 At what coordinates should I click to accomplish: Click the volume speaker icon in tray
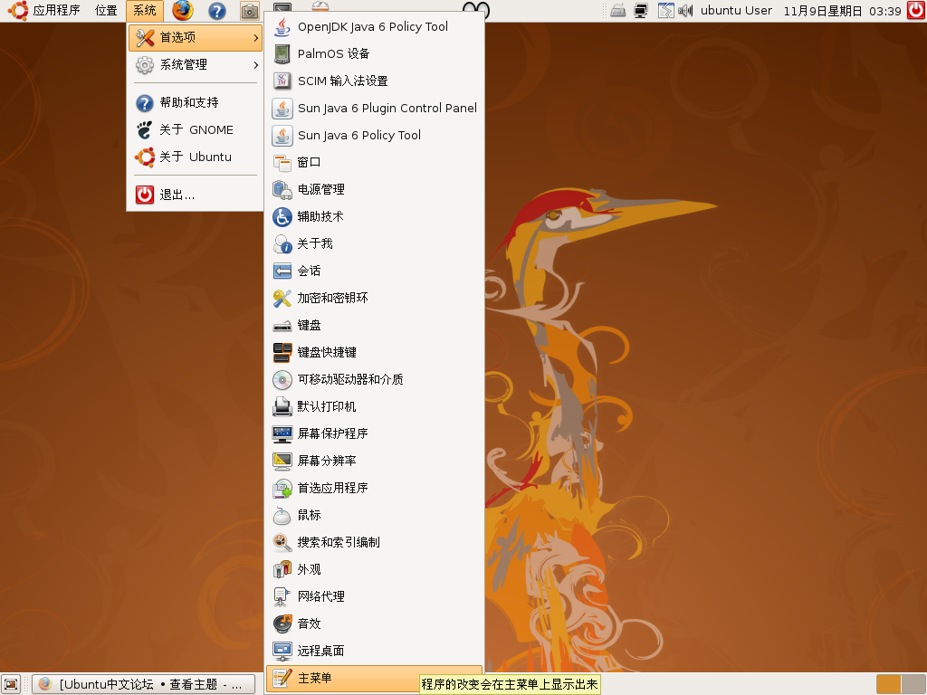pyautogui.click(x=685, y=11)
